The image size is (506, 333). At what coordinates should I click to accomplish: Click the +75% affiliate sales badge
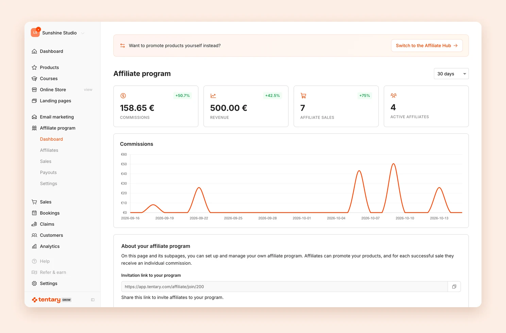point(365,96)
